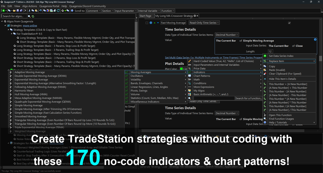Image resolution: width=323 pixels, height=173 pixels.
Task: Collapse the Strategy Templates tree node
Action: tap(8, 30)
